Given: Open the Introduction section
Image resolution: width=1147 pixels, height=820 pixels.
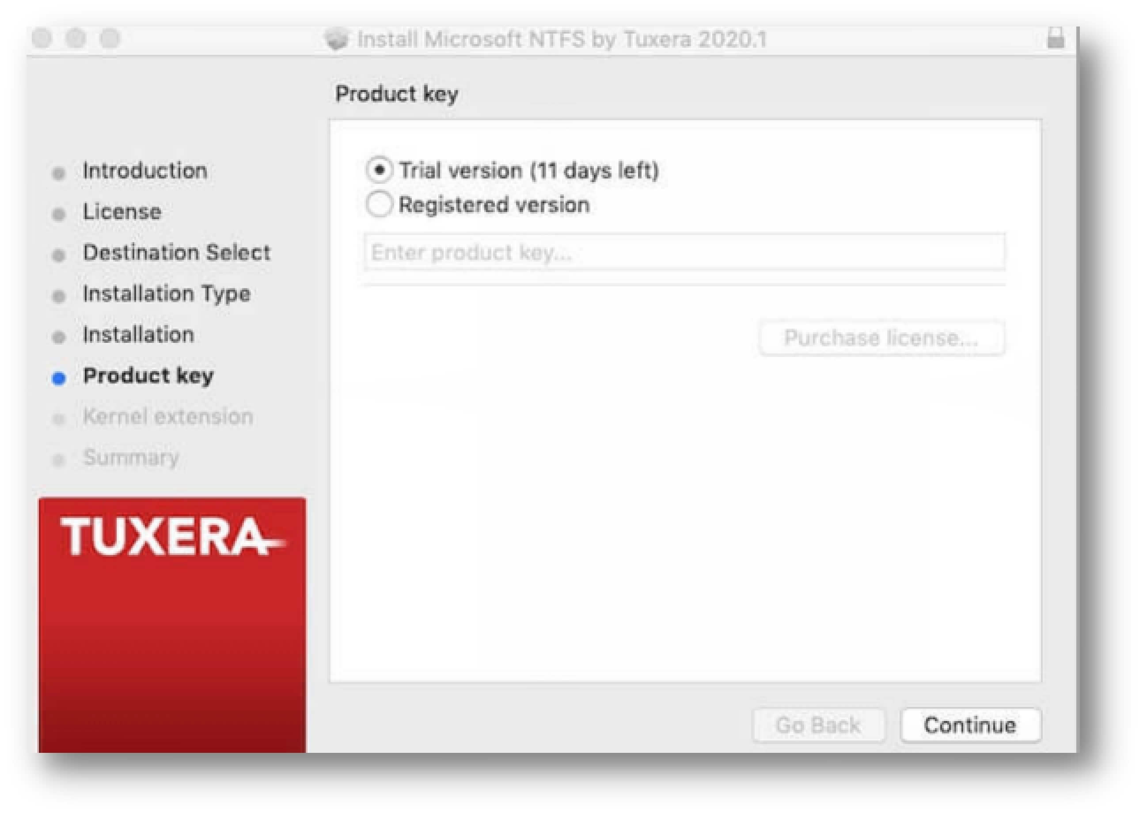Looking at the screenshot, I should (144, 172).
